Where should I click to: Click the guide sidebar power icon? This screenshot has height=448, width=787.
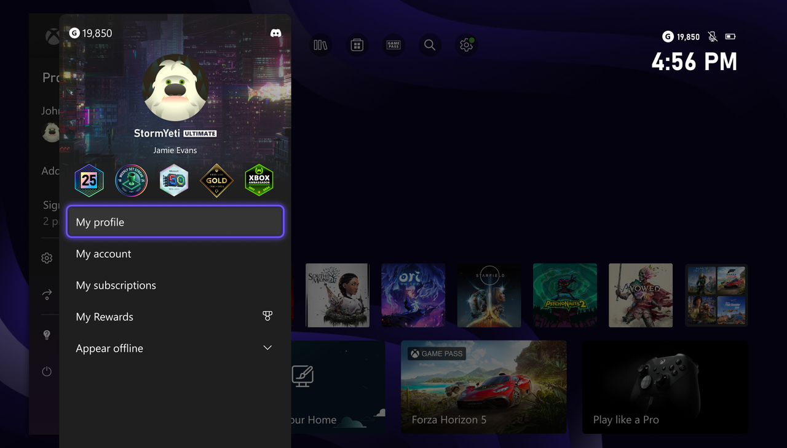click(47, 372)
